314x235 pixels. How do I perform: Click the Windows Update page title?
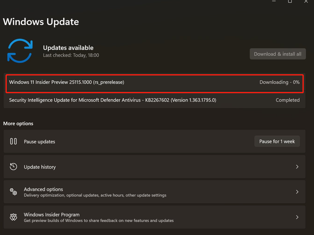tap(41, 22)
